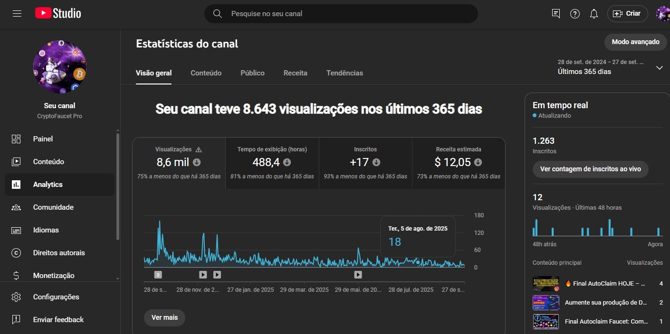The height and width of the screenshot is (334, 670).
Task: Click the search magnifier icon
Action: 218,14
